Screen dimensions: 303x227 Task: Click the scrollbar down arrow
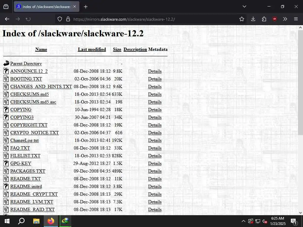[x=301, y=213]
